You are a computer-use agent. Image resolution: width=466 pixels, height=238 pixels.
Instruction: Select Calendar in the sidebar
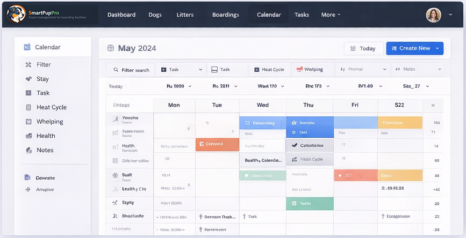[53, 47]
